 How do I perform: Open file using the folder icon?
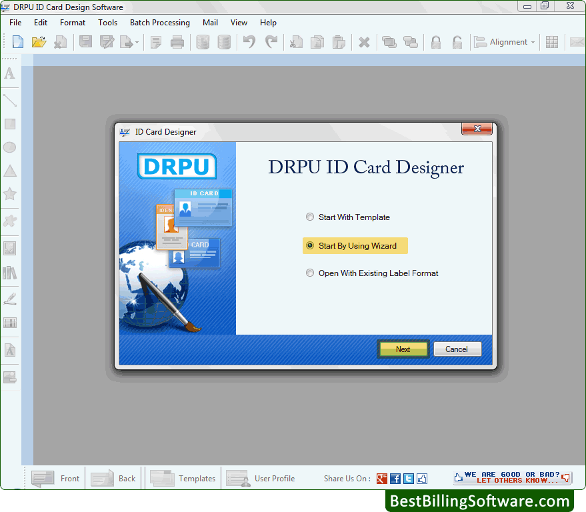[39, 42]
